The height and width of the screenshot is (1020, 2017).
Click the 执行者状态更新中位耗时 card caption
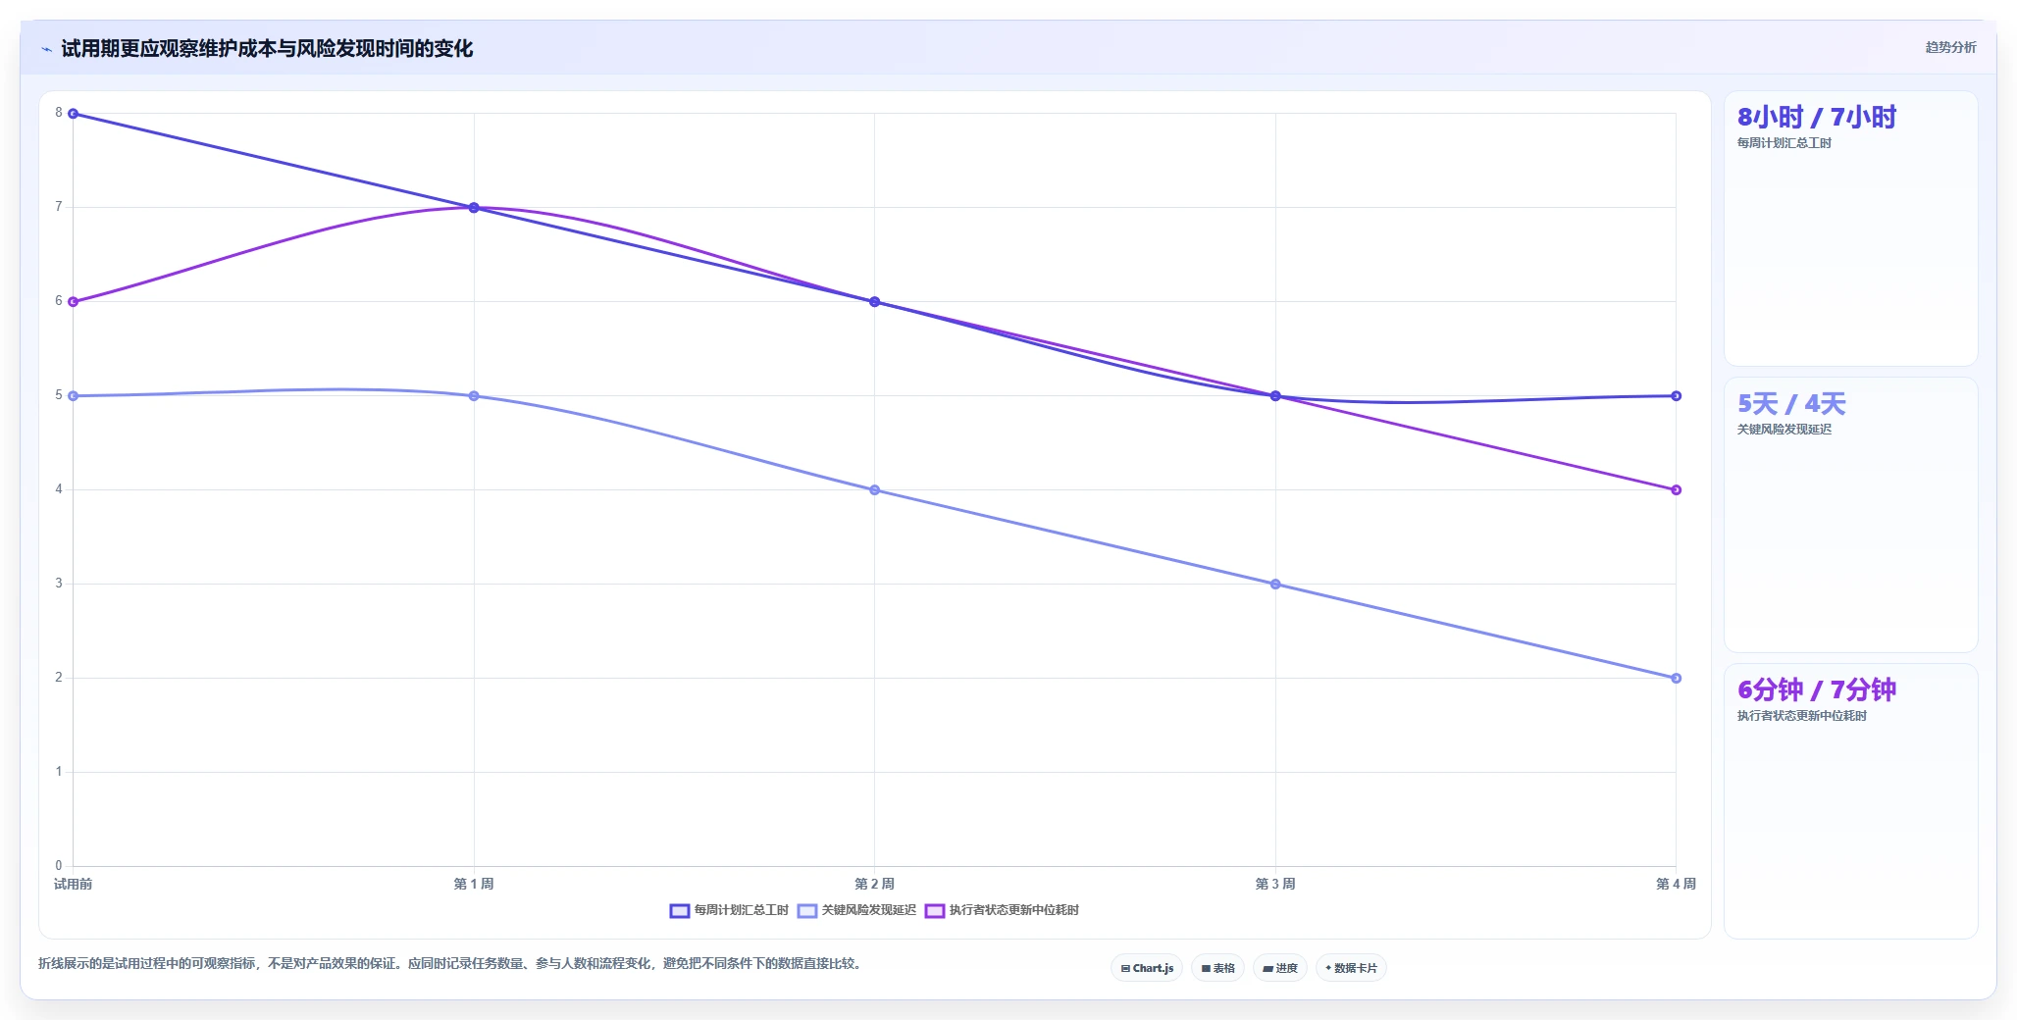click(x=1801, y=716)
